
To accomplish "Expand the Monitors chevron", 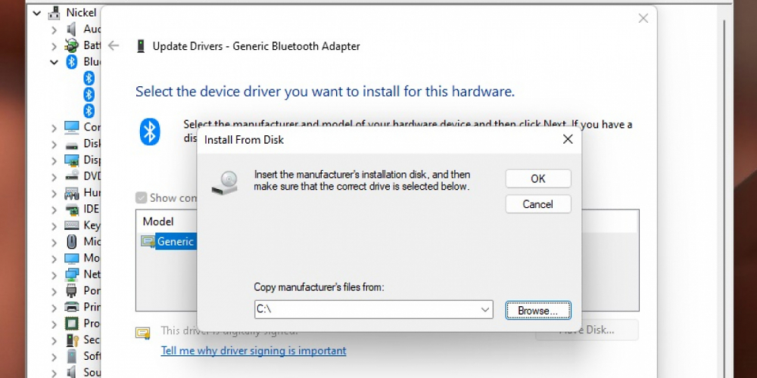I will (54, 259).
